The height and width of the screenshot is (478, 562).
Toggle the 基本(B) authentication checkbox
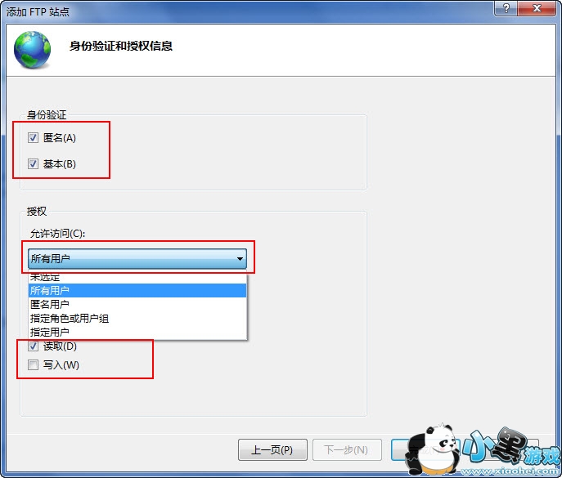(x=33, y=164)
